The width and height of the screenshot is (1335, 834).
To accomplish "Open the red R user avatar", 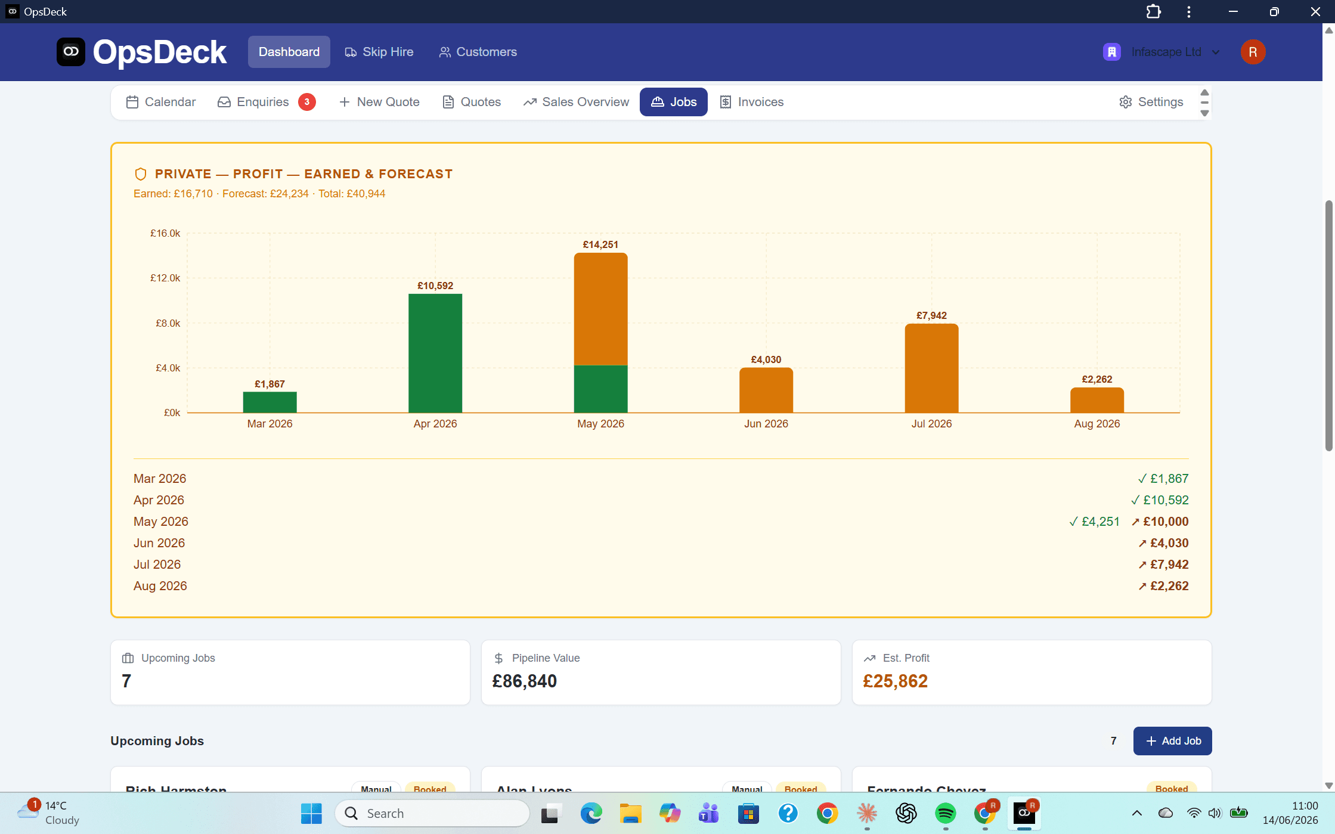I will 1253,52.
